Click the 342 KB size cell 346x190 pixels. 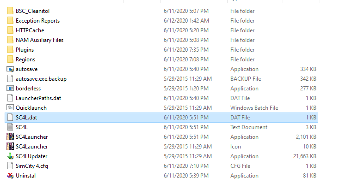click(x=308, y=79)
